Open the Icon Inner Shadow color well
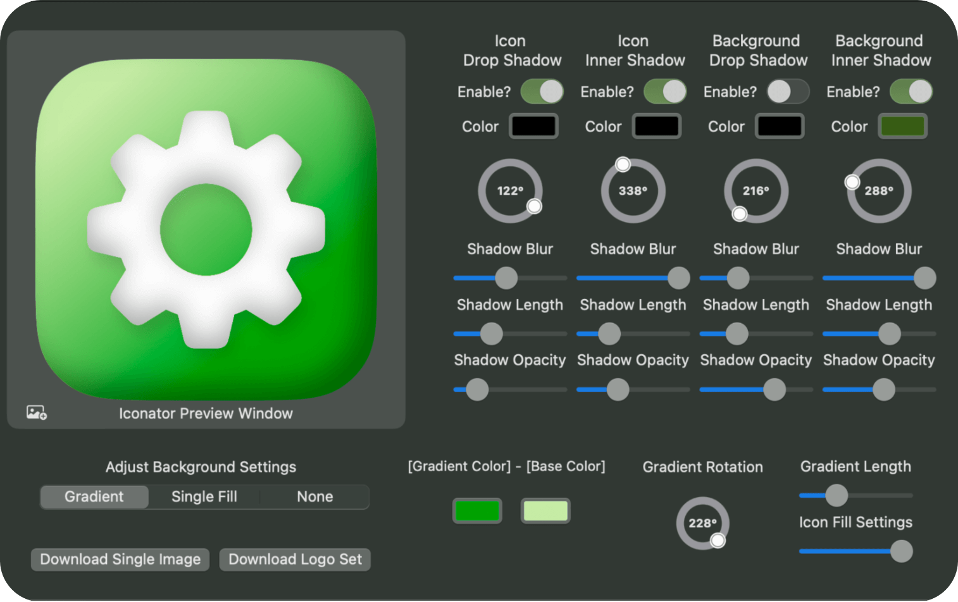Image resolution: width=958 pixels, height=602 pixels. tap(657, 126)
